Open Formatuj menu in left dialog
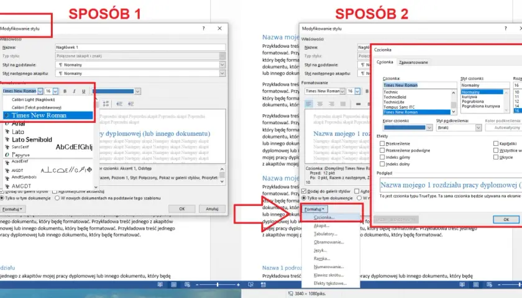 click(12, 209)
